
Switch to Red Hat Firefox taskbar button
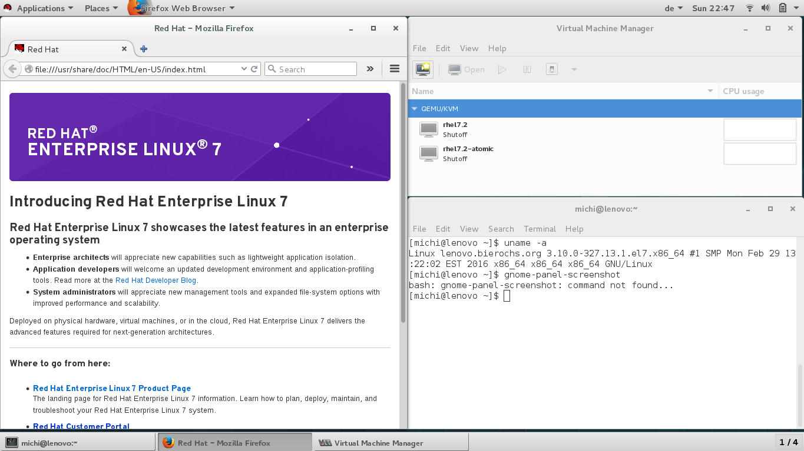tap(234, 443)
